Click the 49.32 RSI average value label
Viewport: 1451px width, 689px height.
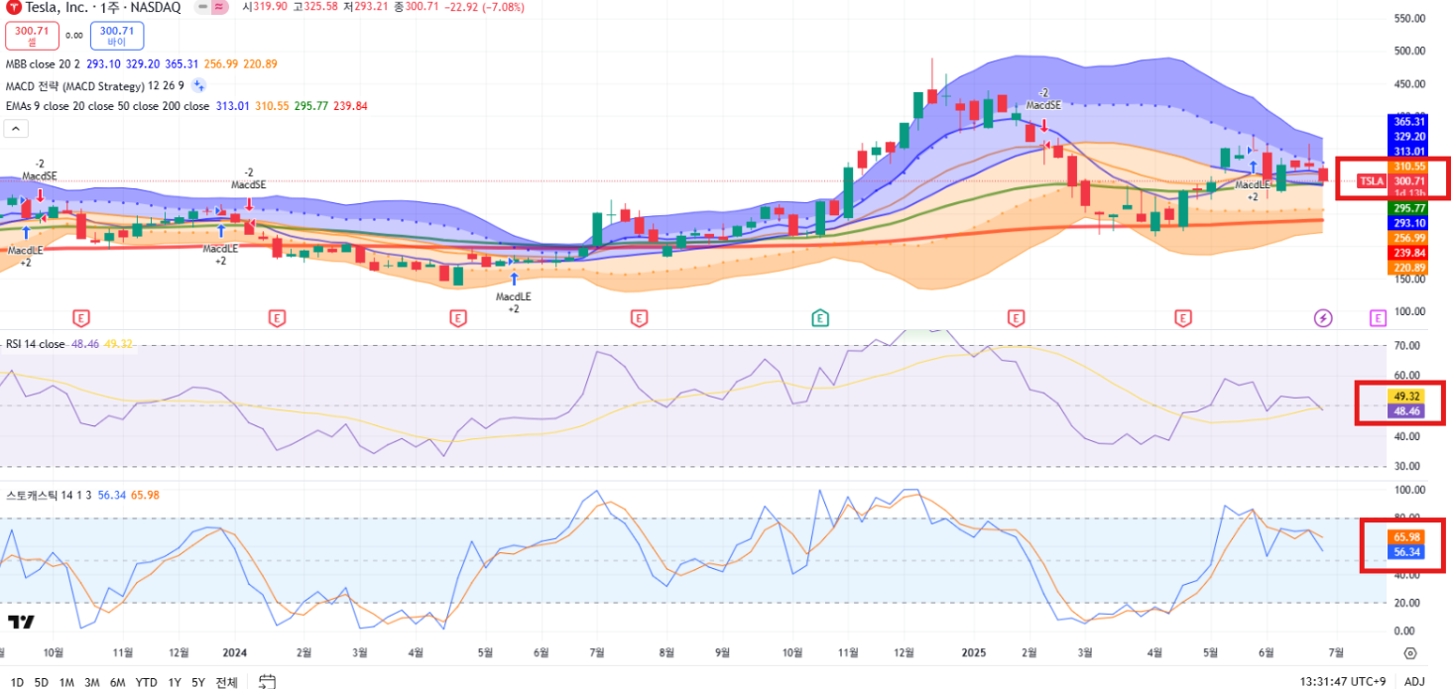point(1408,396)
